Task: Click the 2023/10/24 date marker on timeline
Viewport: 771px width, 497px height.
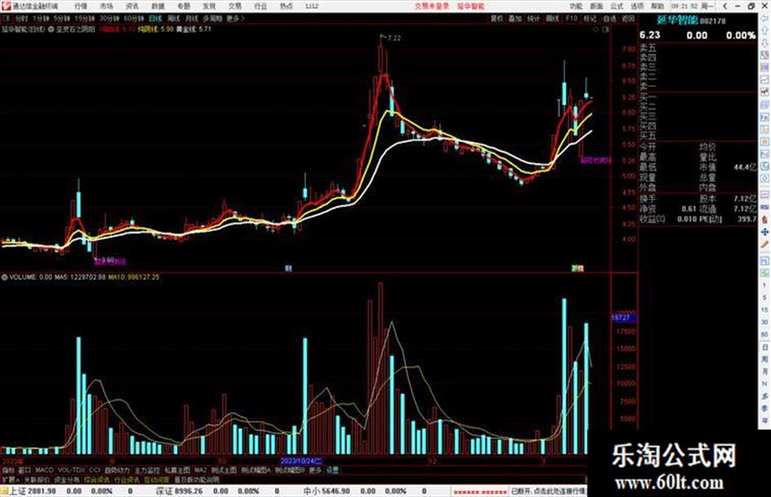Action: pyautogui.click(x=301, y=462)
